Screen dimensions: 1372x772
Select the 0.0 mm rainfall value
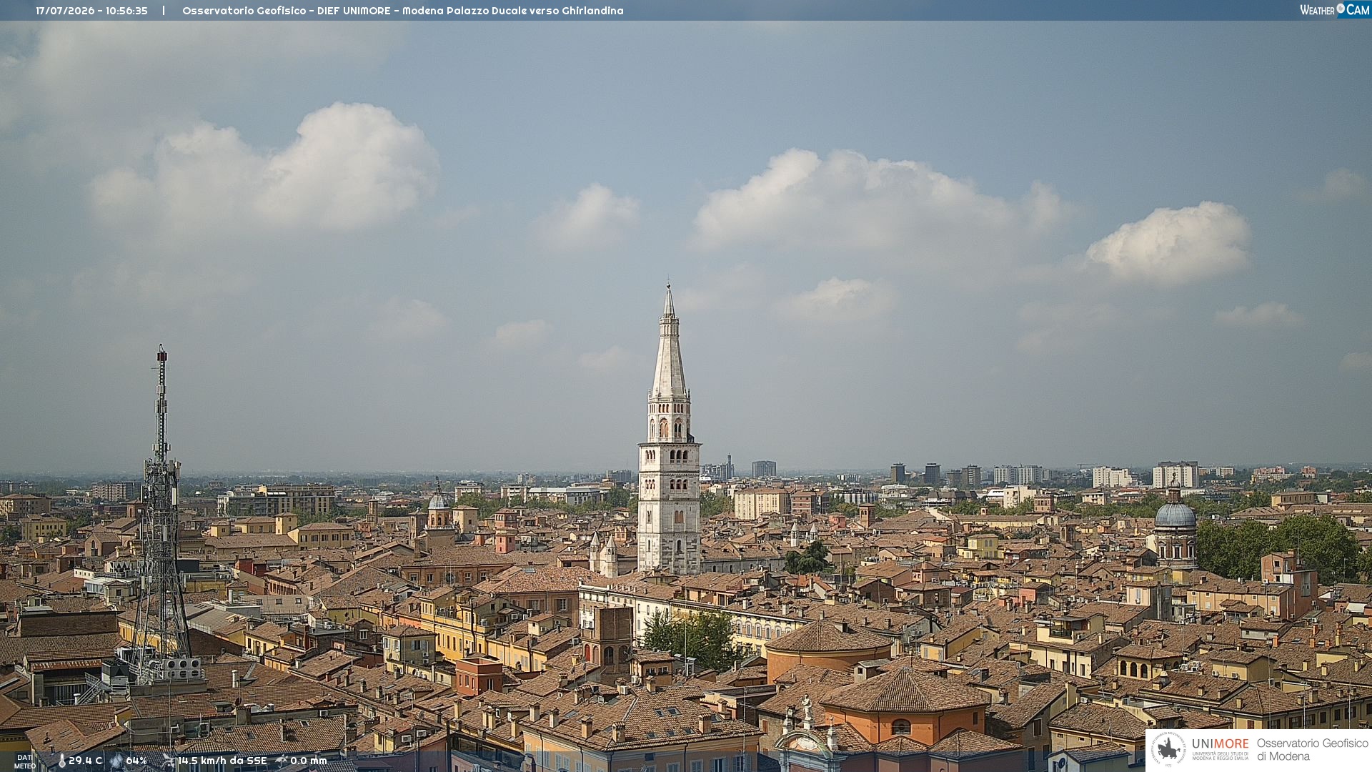tap(309, 761)
